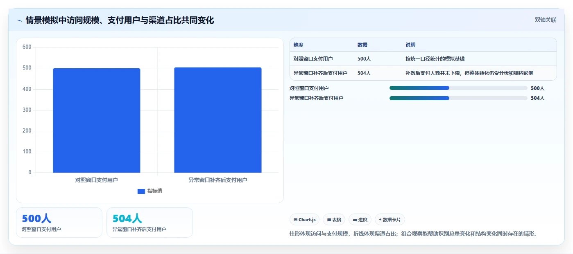Click the 数据卡片 tag chip
This screenshot has width=573, height=254.
pyautogui.click(x=390, y=220)
